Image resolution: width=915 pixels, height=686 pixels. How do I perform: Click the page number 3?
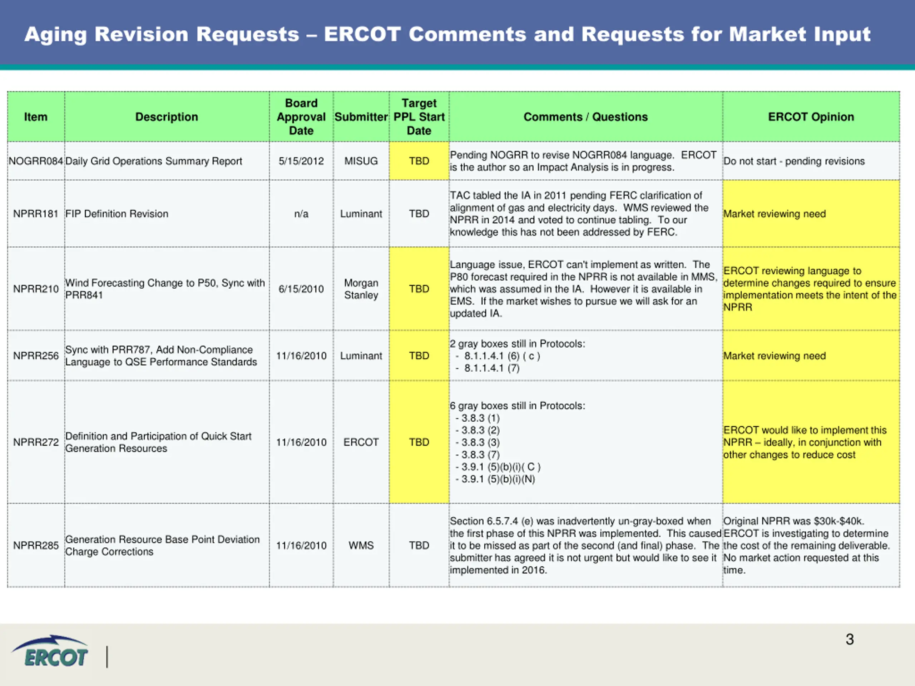pyautogui.click(x=850, y=639)
